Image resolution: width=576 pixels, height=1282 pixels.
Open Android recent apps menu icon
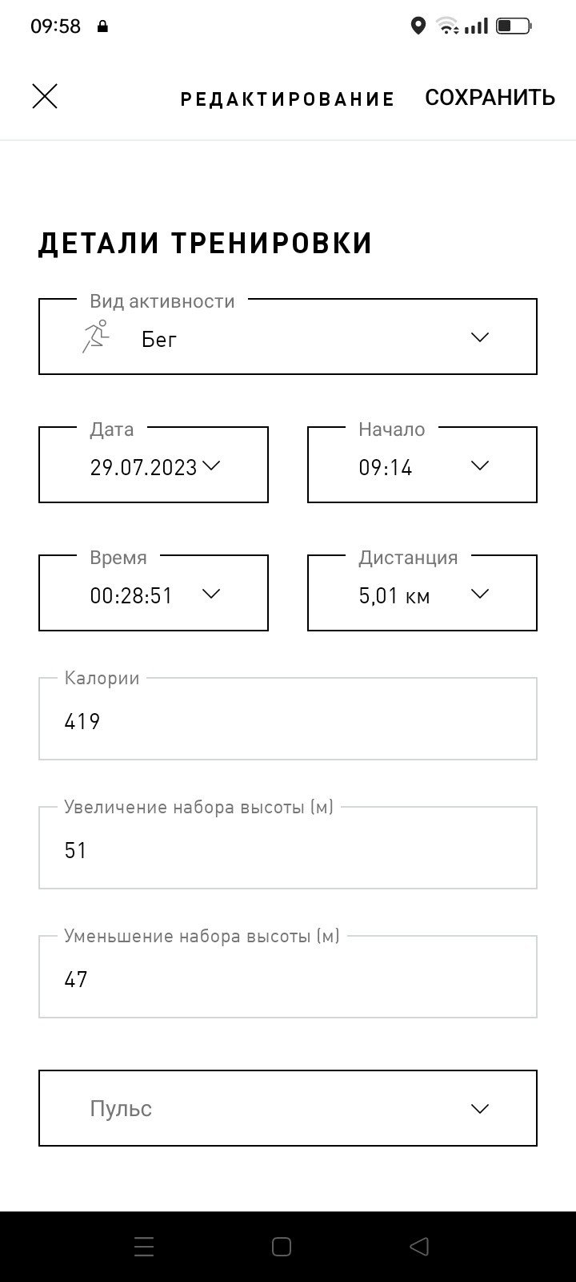[x=144, y=1247]
